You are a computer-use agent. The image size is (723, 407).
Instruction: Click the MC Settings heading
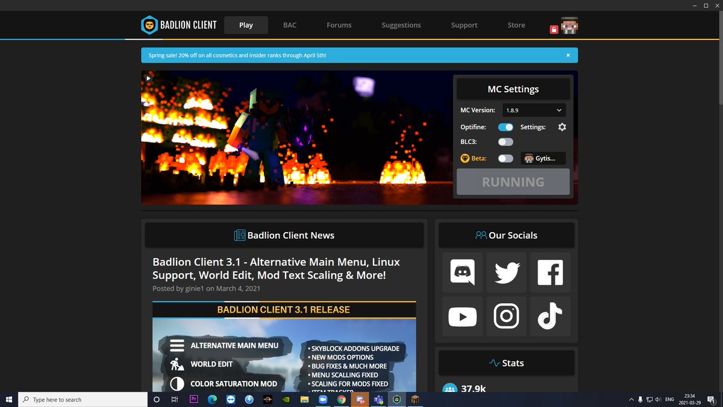[513, 89]
